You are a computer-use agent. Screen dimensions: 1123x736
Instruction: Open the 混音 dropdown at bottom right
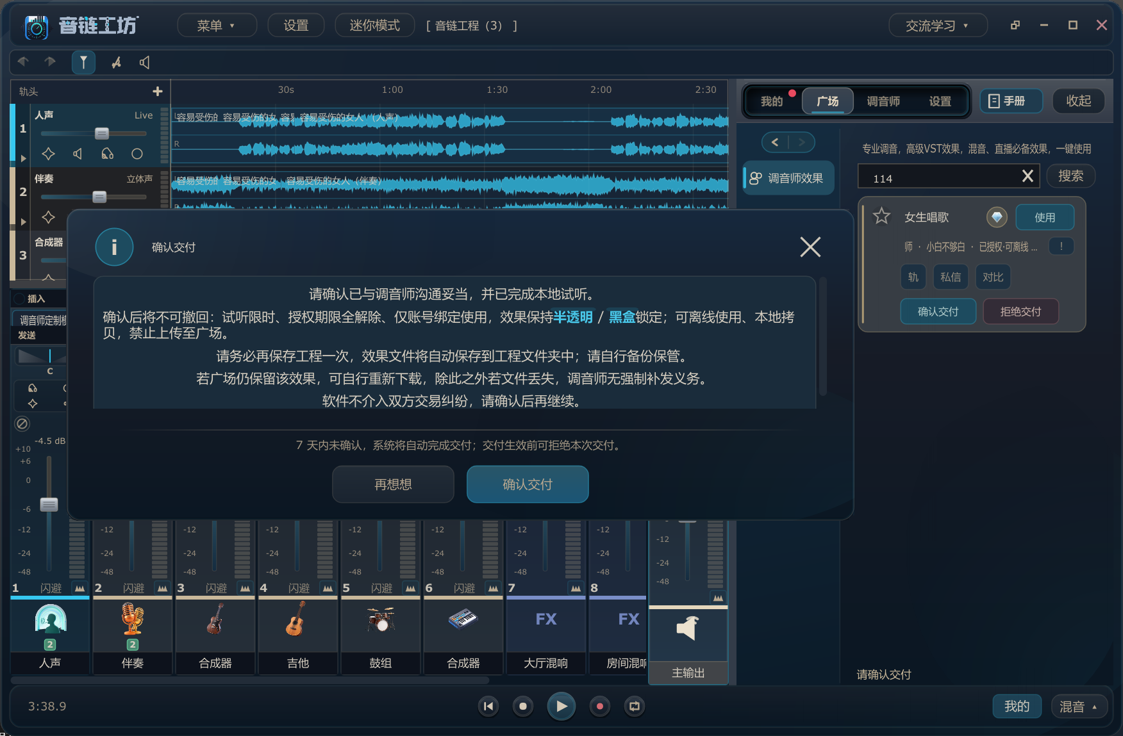pos(1079,707)
